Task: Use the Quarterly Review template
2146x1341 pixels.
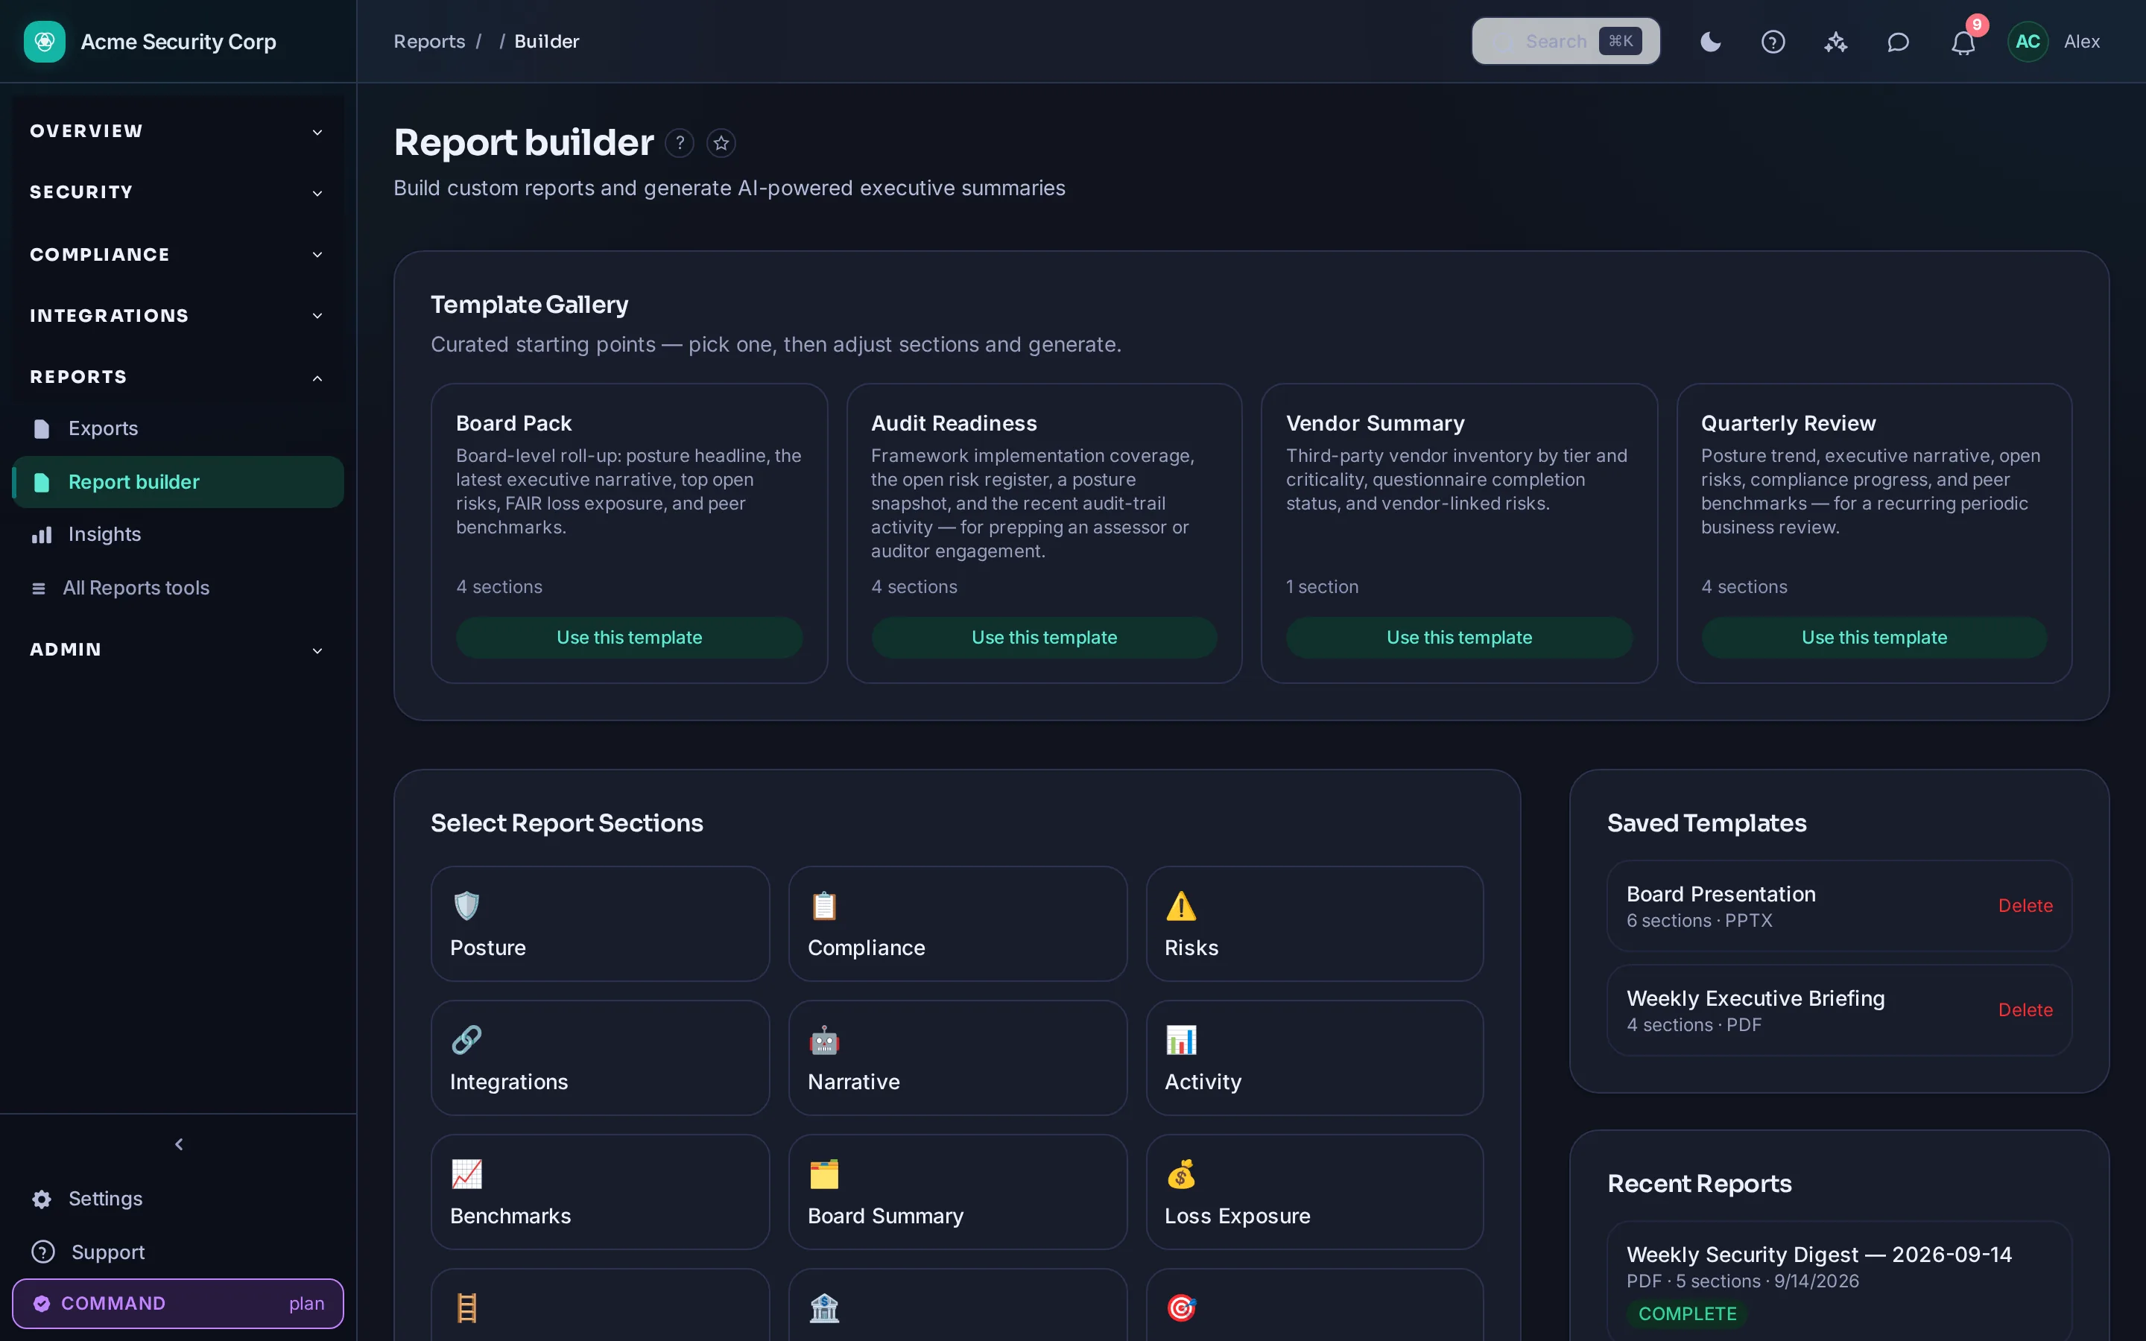Action: [1874, 638]
